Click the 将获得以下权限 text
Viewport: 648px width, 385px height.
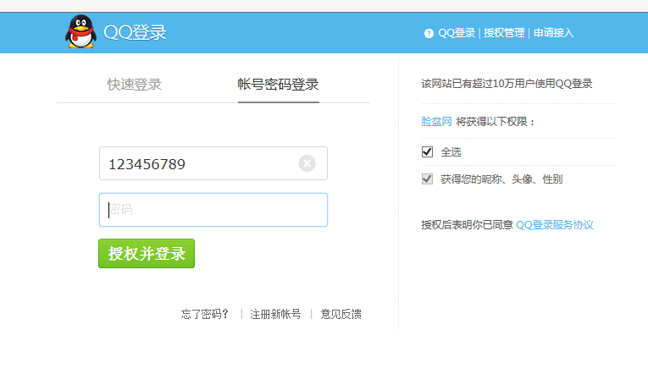496,122
